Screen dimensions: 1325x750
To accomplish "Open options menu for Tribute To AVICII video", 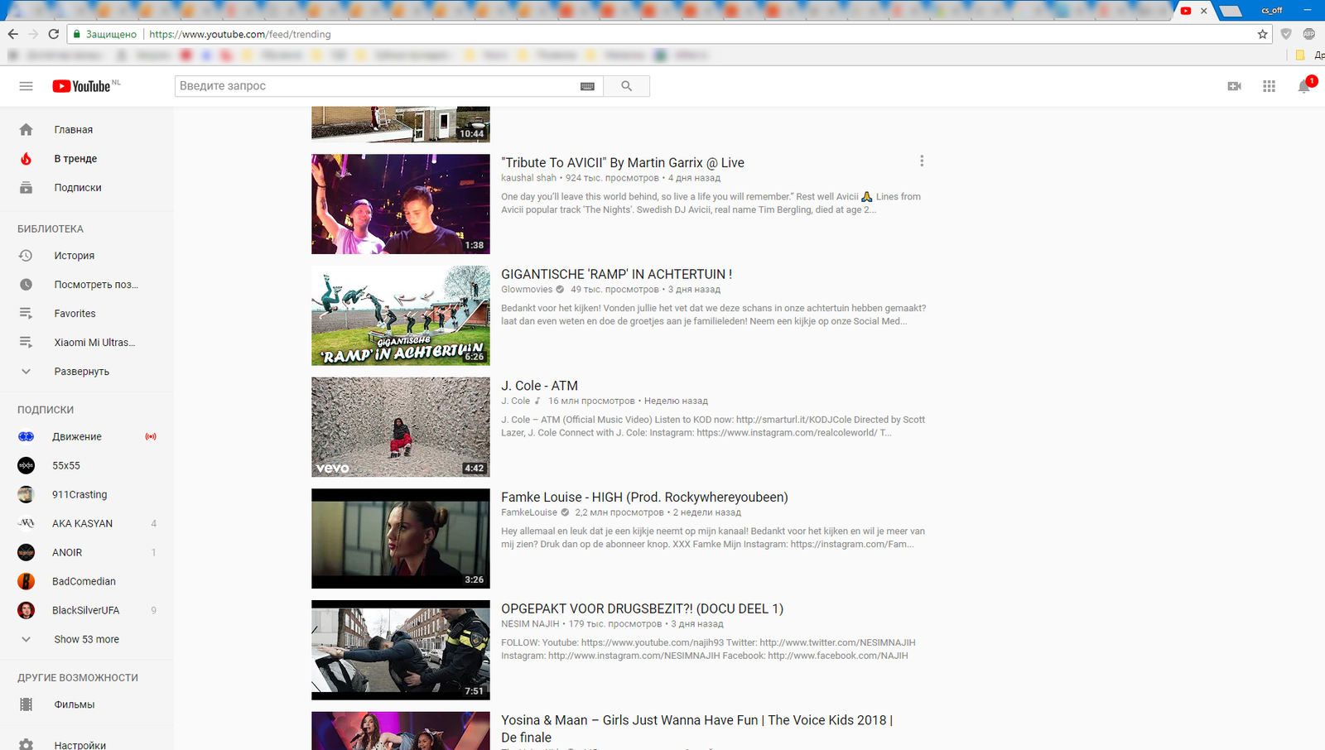I will click(922, 161).
